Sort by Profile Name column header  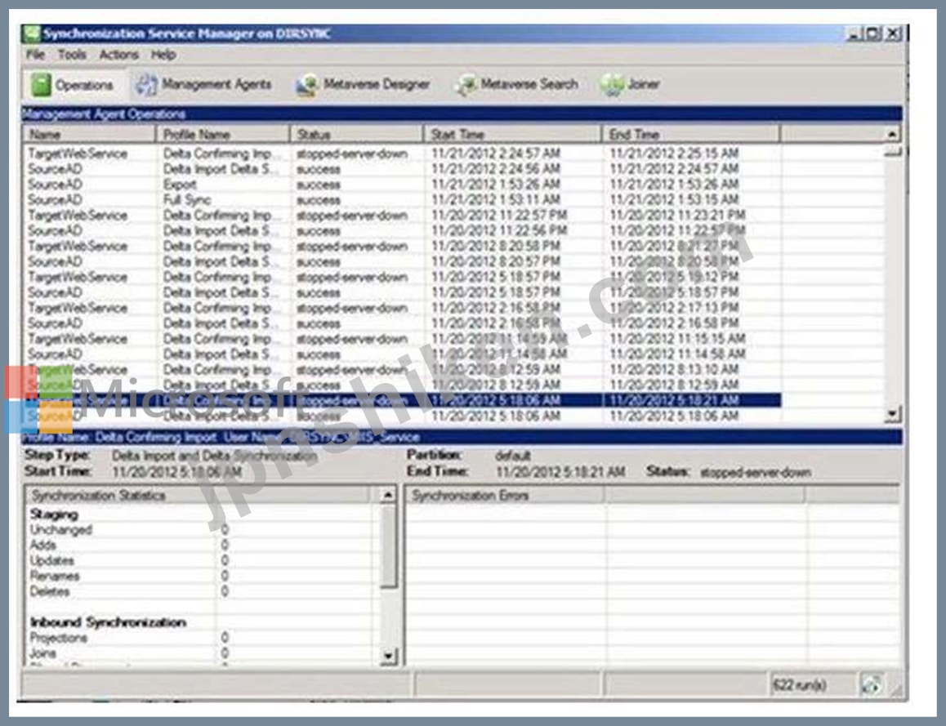223,134
